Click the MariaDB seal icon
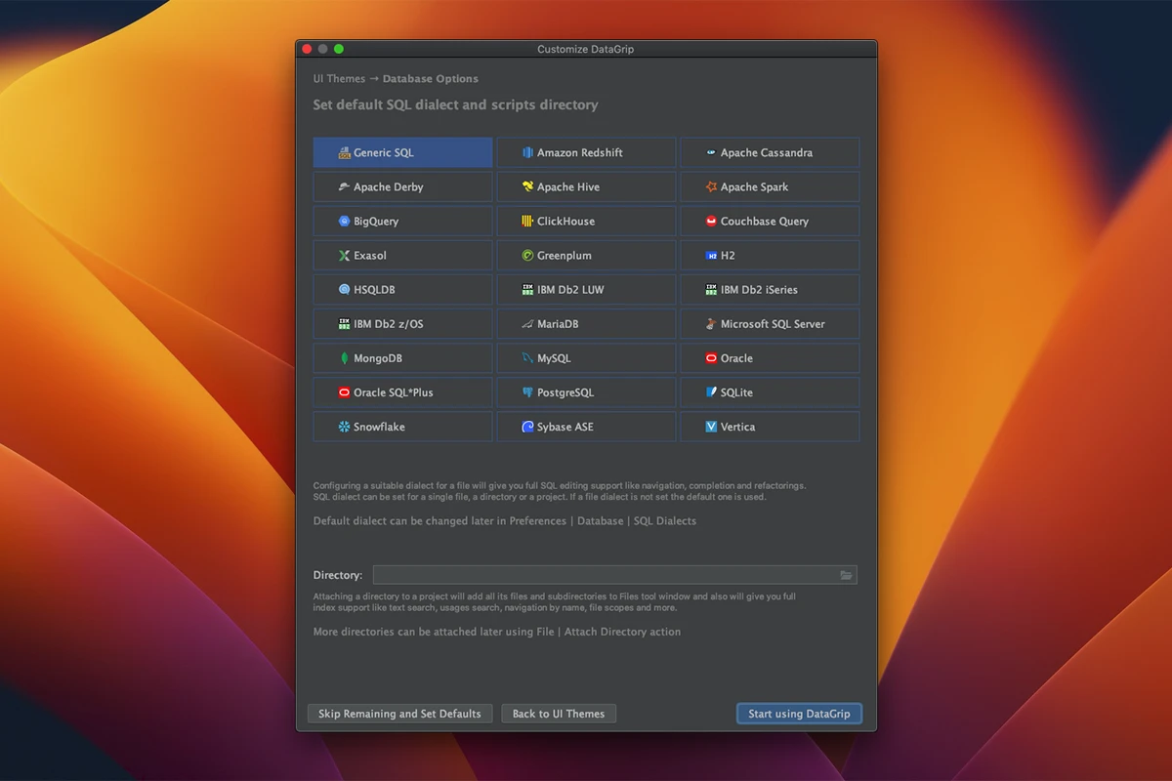 click(x=525, y=323)
